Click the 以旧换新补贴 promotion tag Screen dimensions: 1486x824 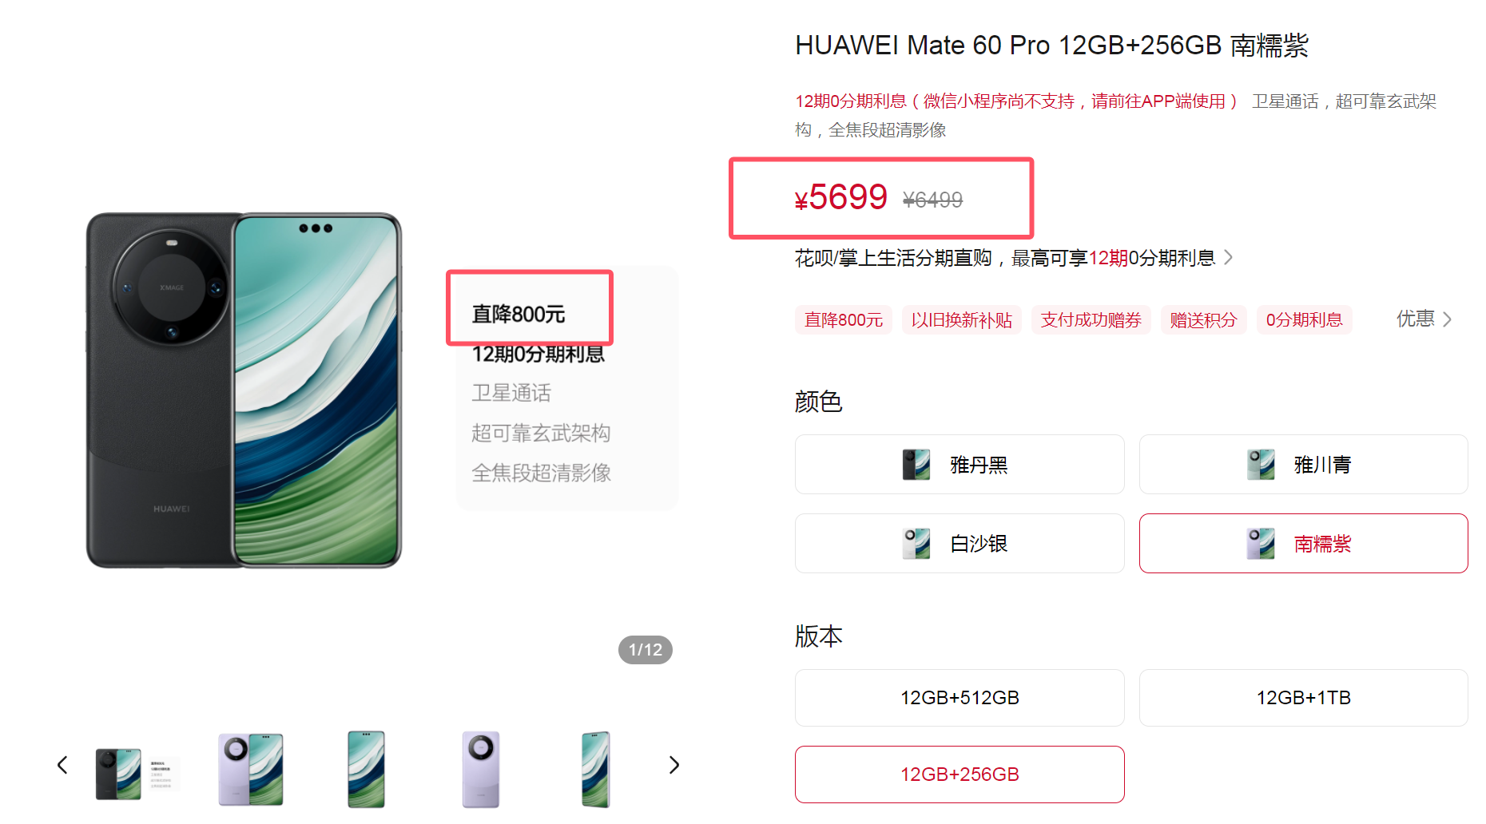click(x=962, y=319)
